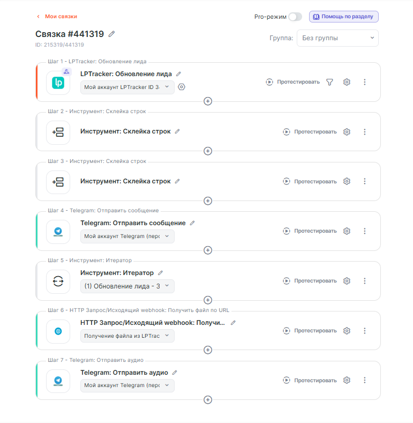Rename Итератор step with pencil icon
413x423 pixels.
tap(160, 273)
